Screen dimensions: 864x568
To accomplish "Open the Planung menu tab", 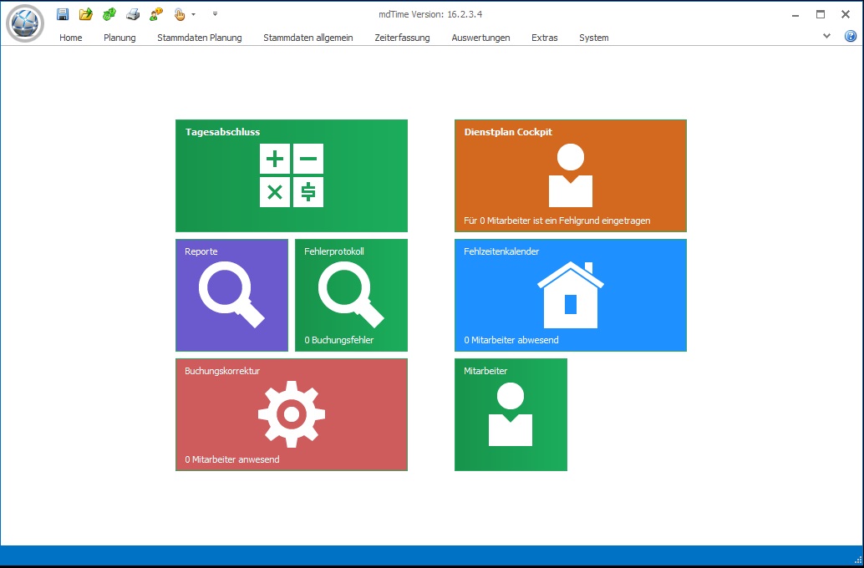I will (119, 38).
